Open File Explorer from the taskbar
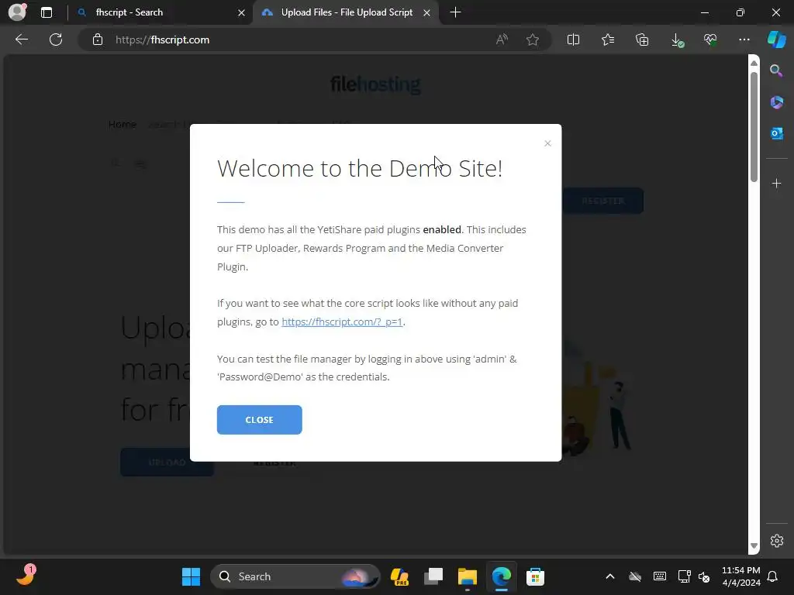The width and height of the screenshot is (794, 595). tap(468, 576)
